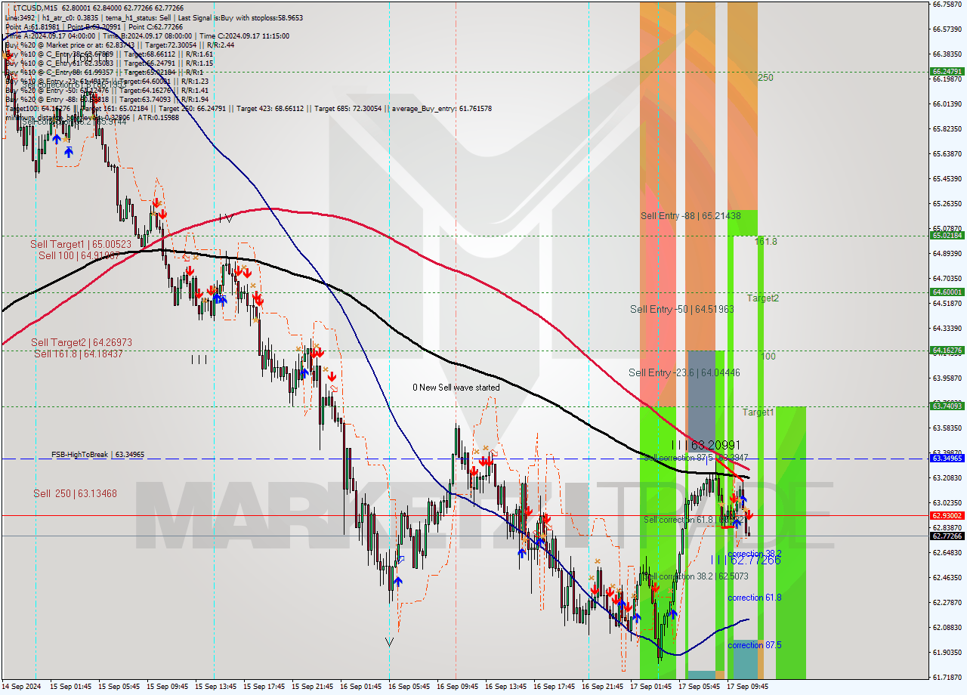Click the red 62.93002 price tag
This screenshot has width=967, height=695.
click(x=947, y=515)
